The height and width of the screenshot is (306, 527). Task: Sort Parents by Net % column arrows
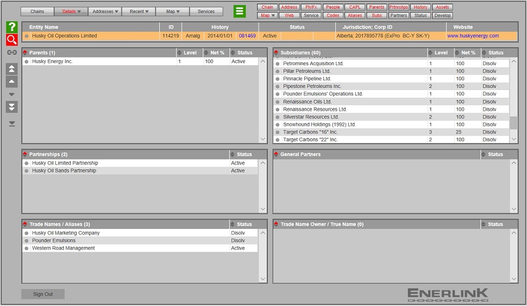(206, 53)
